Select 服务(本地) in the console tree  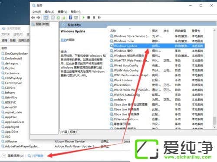pos(41,24)
